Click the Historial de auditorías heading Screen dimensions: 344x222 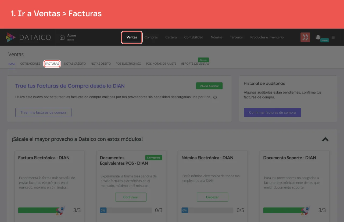(x=264, y=83)
